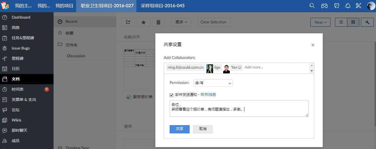Close the 共享设置 dialog
Image resolution: width=376 pixels, height=149 pixels.
tap(313, 45)
